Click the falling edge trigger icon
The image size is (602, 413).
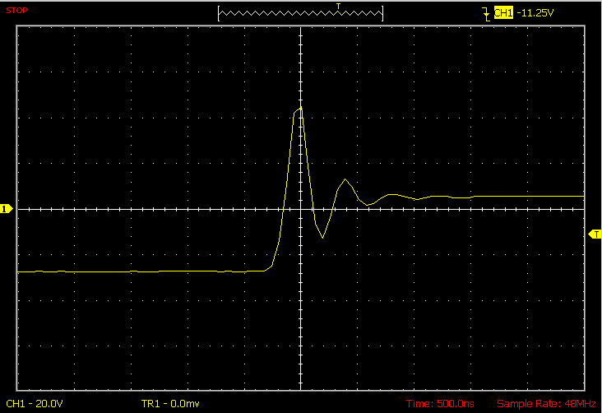(486, 13)
